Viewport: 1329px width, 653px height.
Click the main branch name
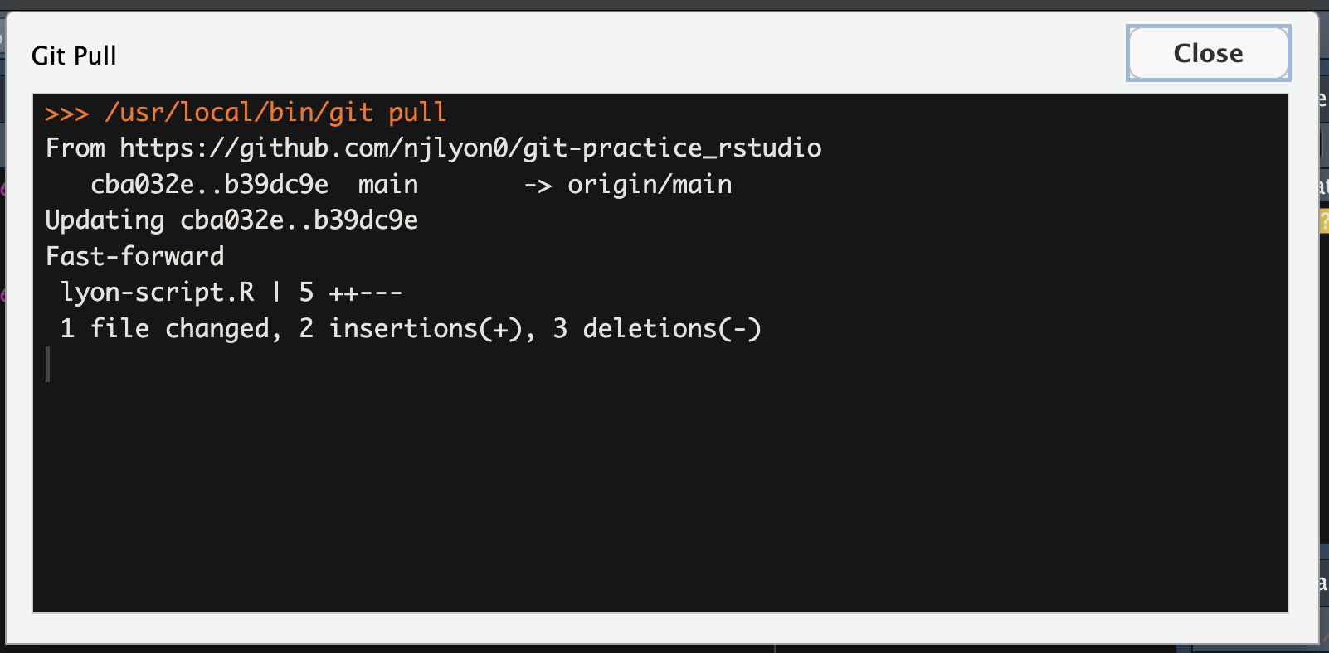click(x=387, y=184)
